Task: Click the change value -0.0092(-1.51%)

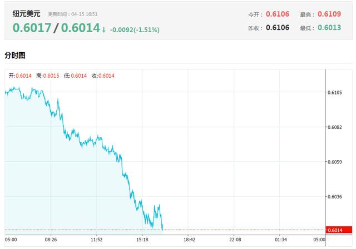Action: (x=135, y=29)
